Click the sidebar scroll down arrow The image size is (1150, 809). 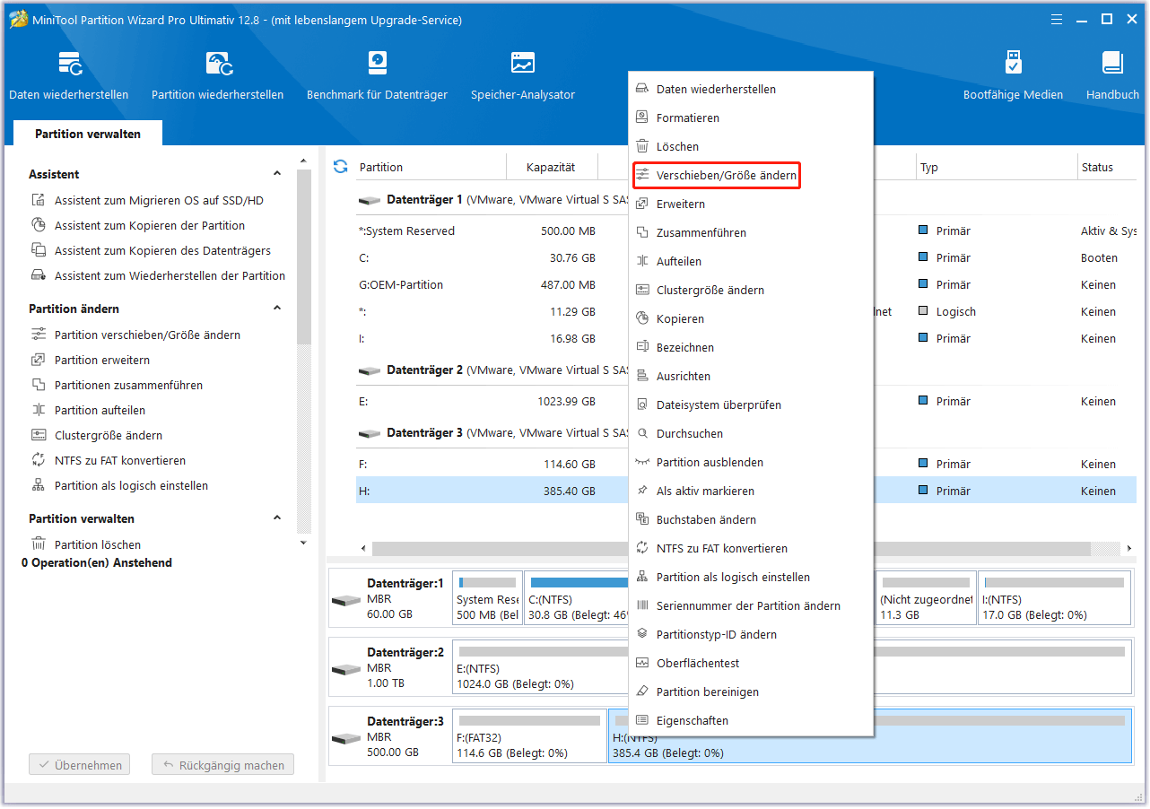coord(303,543)
